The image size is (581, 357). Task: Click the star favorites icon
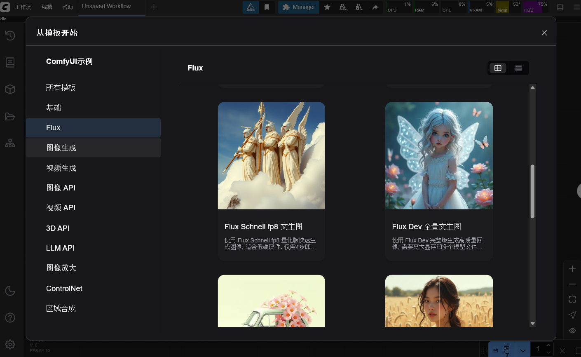click(327, 7)
